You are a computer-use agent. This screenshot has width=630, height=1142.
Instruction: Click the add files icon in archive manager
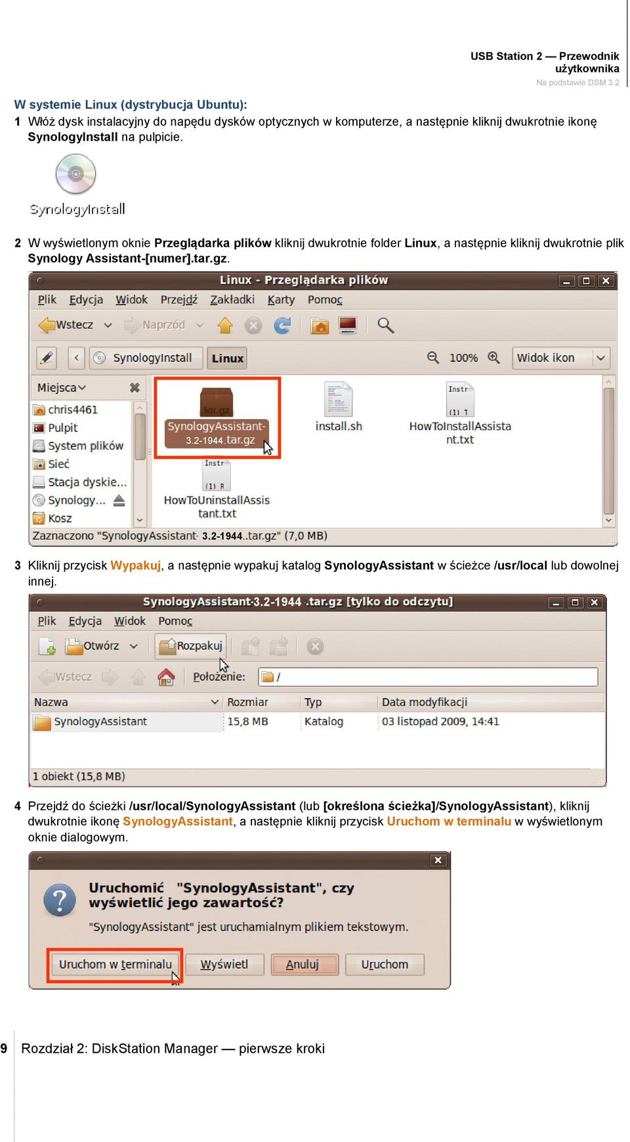[251, 646]
